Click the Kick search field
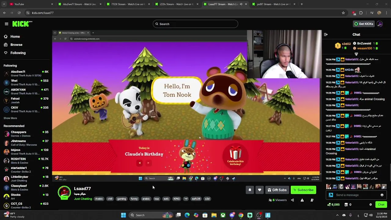 point(195,24)
